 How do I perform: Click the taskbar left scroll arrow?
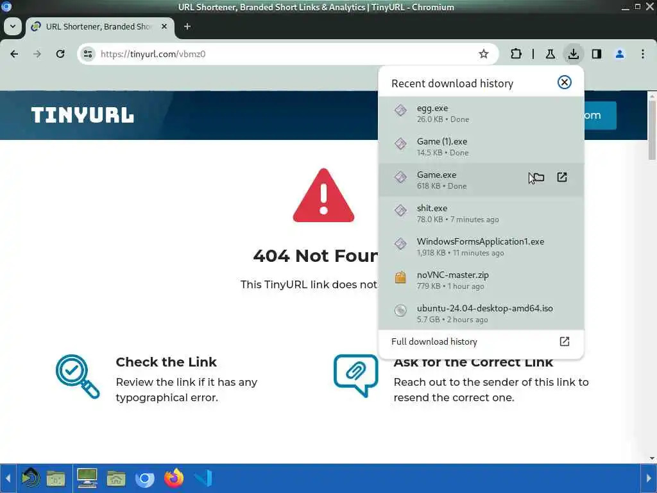point(8,478)
